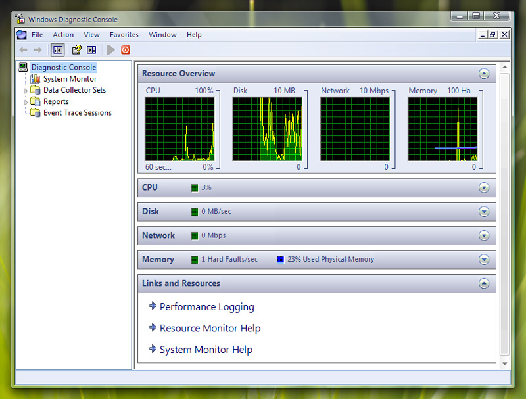Screen dimensions: 526x399
Task: Select System Monitor in the tree
Action: [70, 79]
